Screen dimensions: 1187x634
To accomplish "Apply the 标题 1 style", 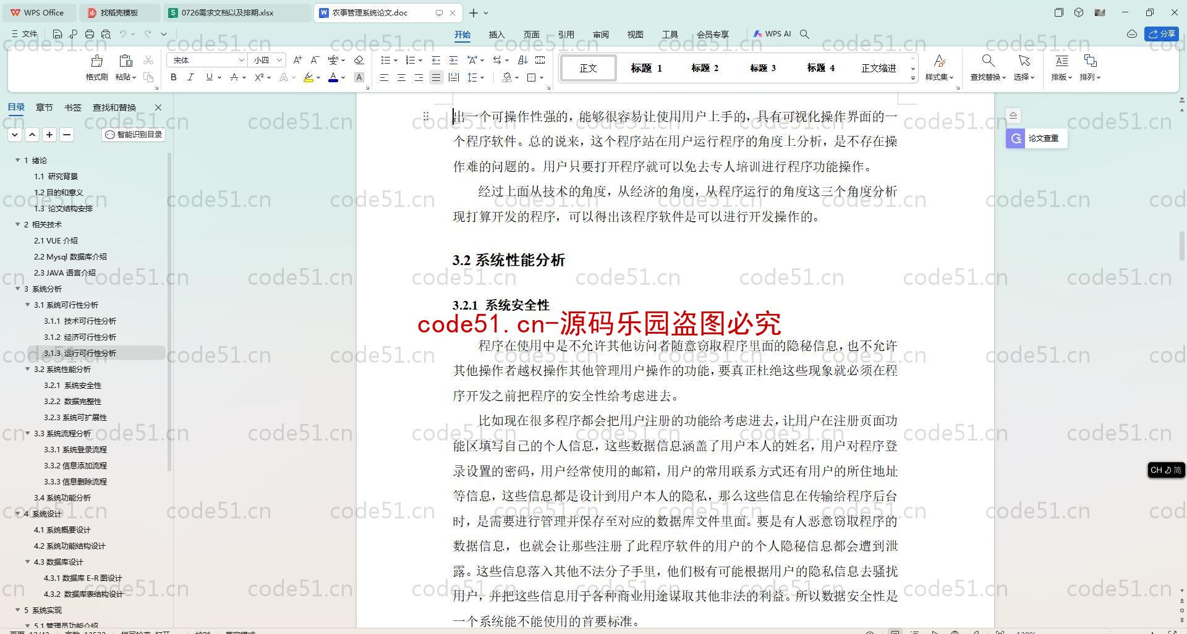I will [646, 68].
